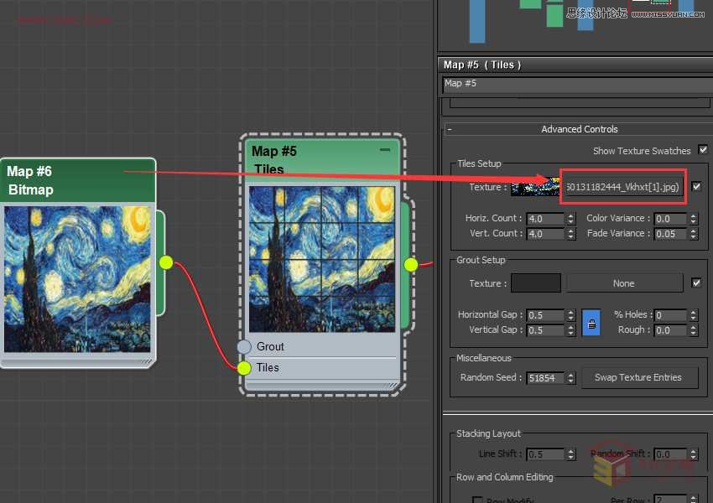The height and width of the screenshot is (503, 713).
Task: Click the Horiz. Count spinner arrows
Action: (571, 219)
